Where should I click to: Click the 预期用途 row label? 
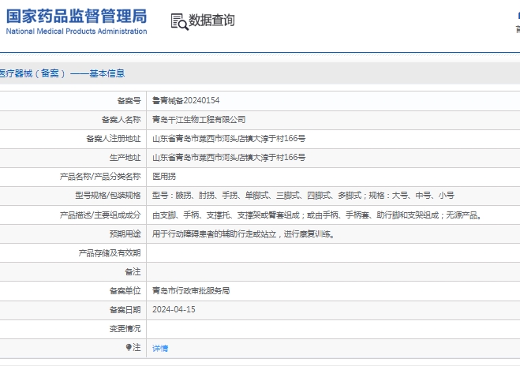pos(125,234)
